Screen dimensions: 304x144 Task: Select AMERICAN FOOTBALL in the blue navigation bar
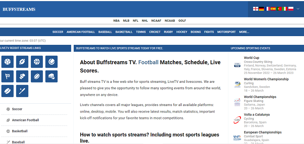[81, 32]
